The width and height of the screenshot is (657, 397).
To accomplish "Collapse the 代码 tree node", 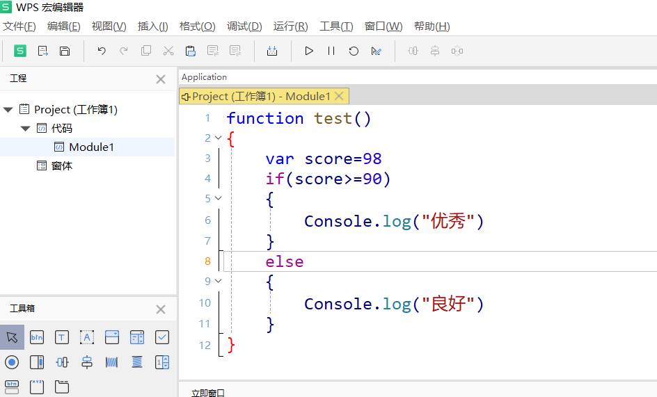I will [26, 129].
